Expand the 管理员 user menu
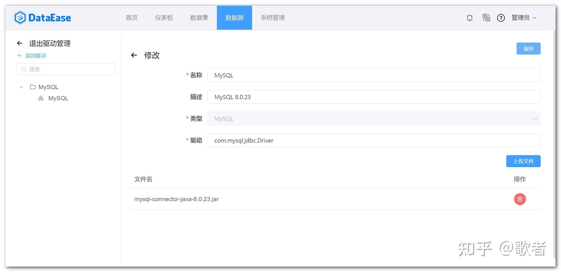Screen dimensions: 561x272 pos(524,18)
